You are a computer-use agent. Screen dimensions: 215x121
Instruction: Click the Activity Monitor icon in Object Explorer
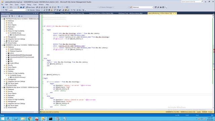(x=21, y=16)
